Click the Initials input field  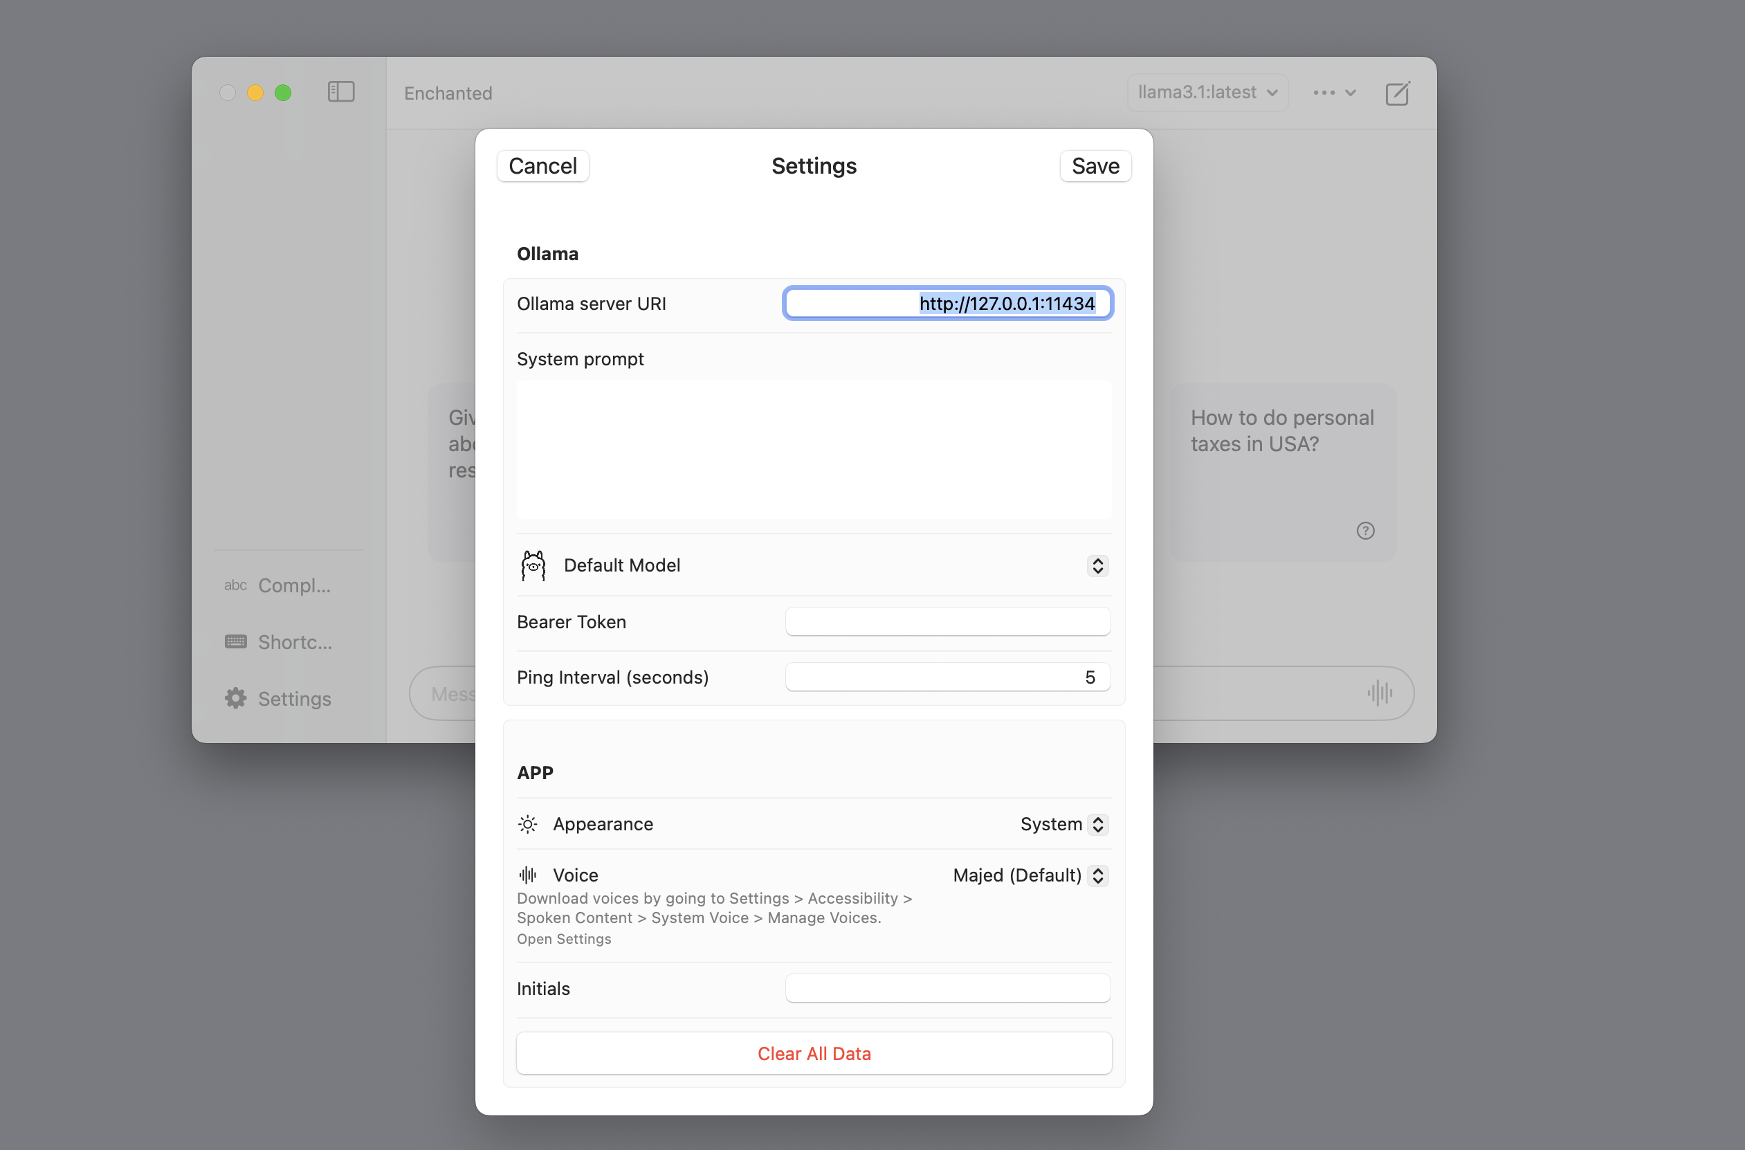(948, 988)
